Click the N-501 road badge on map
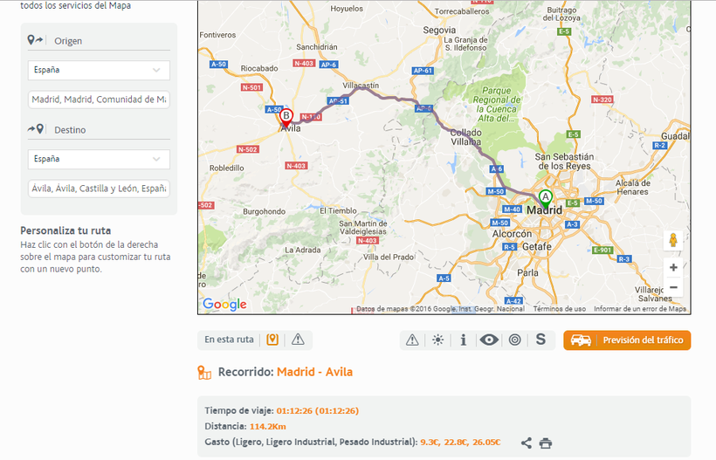 251,87
